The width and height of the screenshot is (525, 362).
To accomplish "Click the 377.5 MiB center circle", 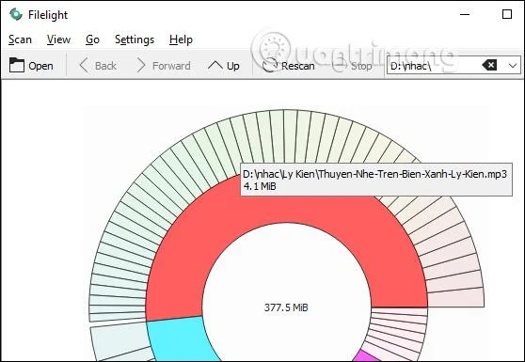I will pyautogui.click(x=286, y=307).
